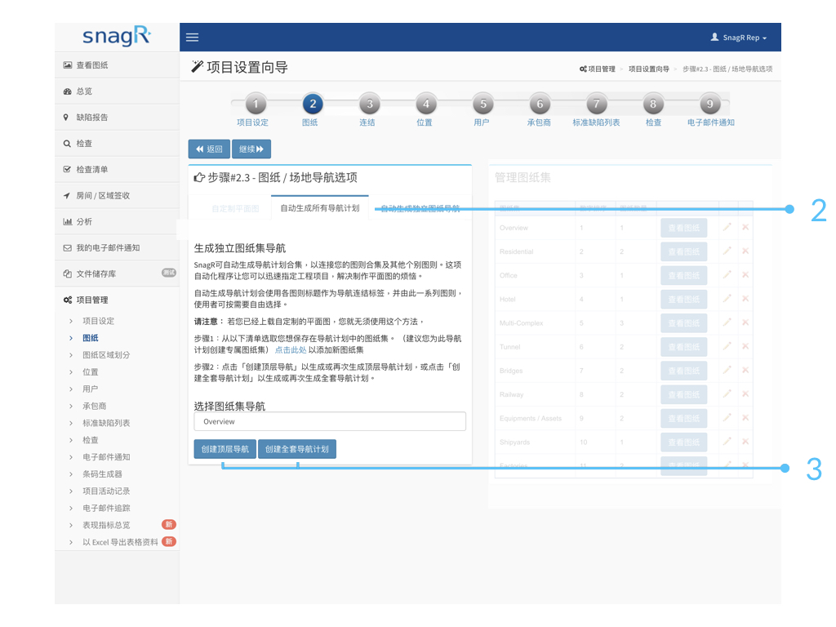Image resolution: width=836 pixels, height=627 pixels.
Task: Click 查看图纸 button in Overview row
Action: point(684,229)
